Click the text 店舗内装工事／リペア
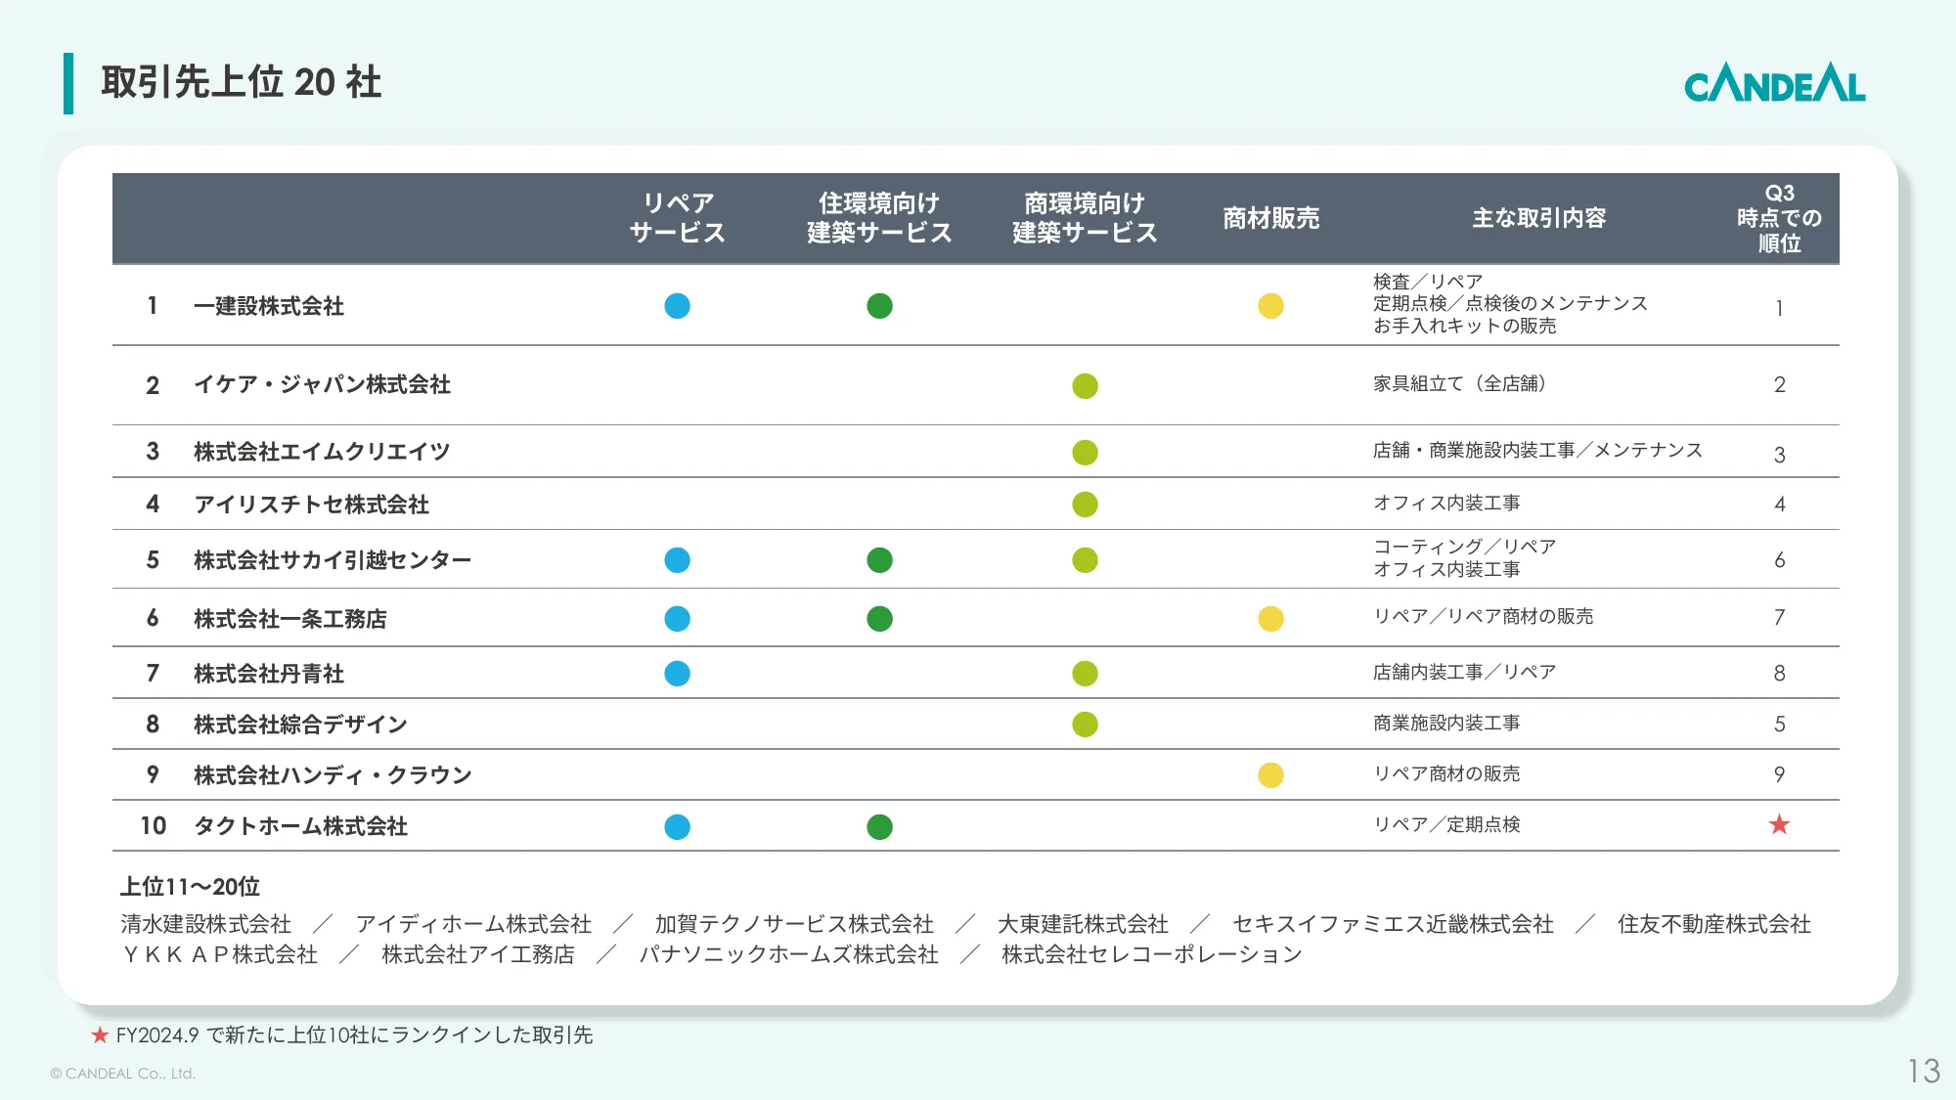This screenshot has width=1956, height=1100. [1464, 672]
